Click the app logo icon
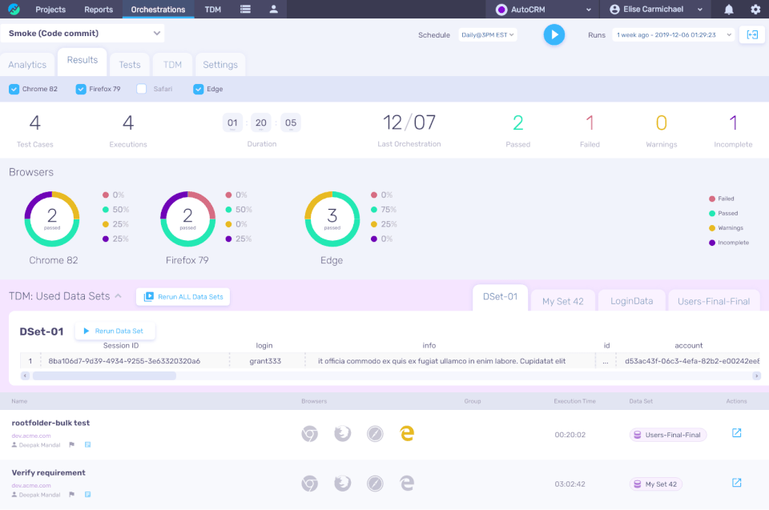 pyautogui.click(x=14, y=9)
